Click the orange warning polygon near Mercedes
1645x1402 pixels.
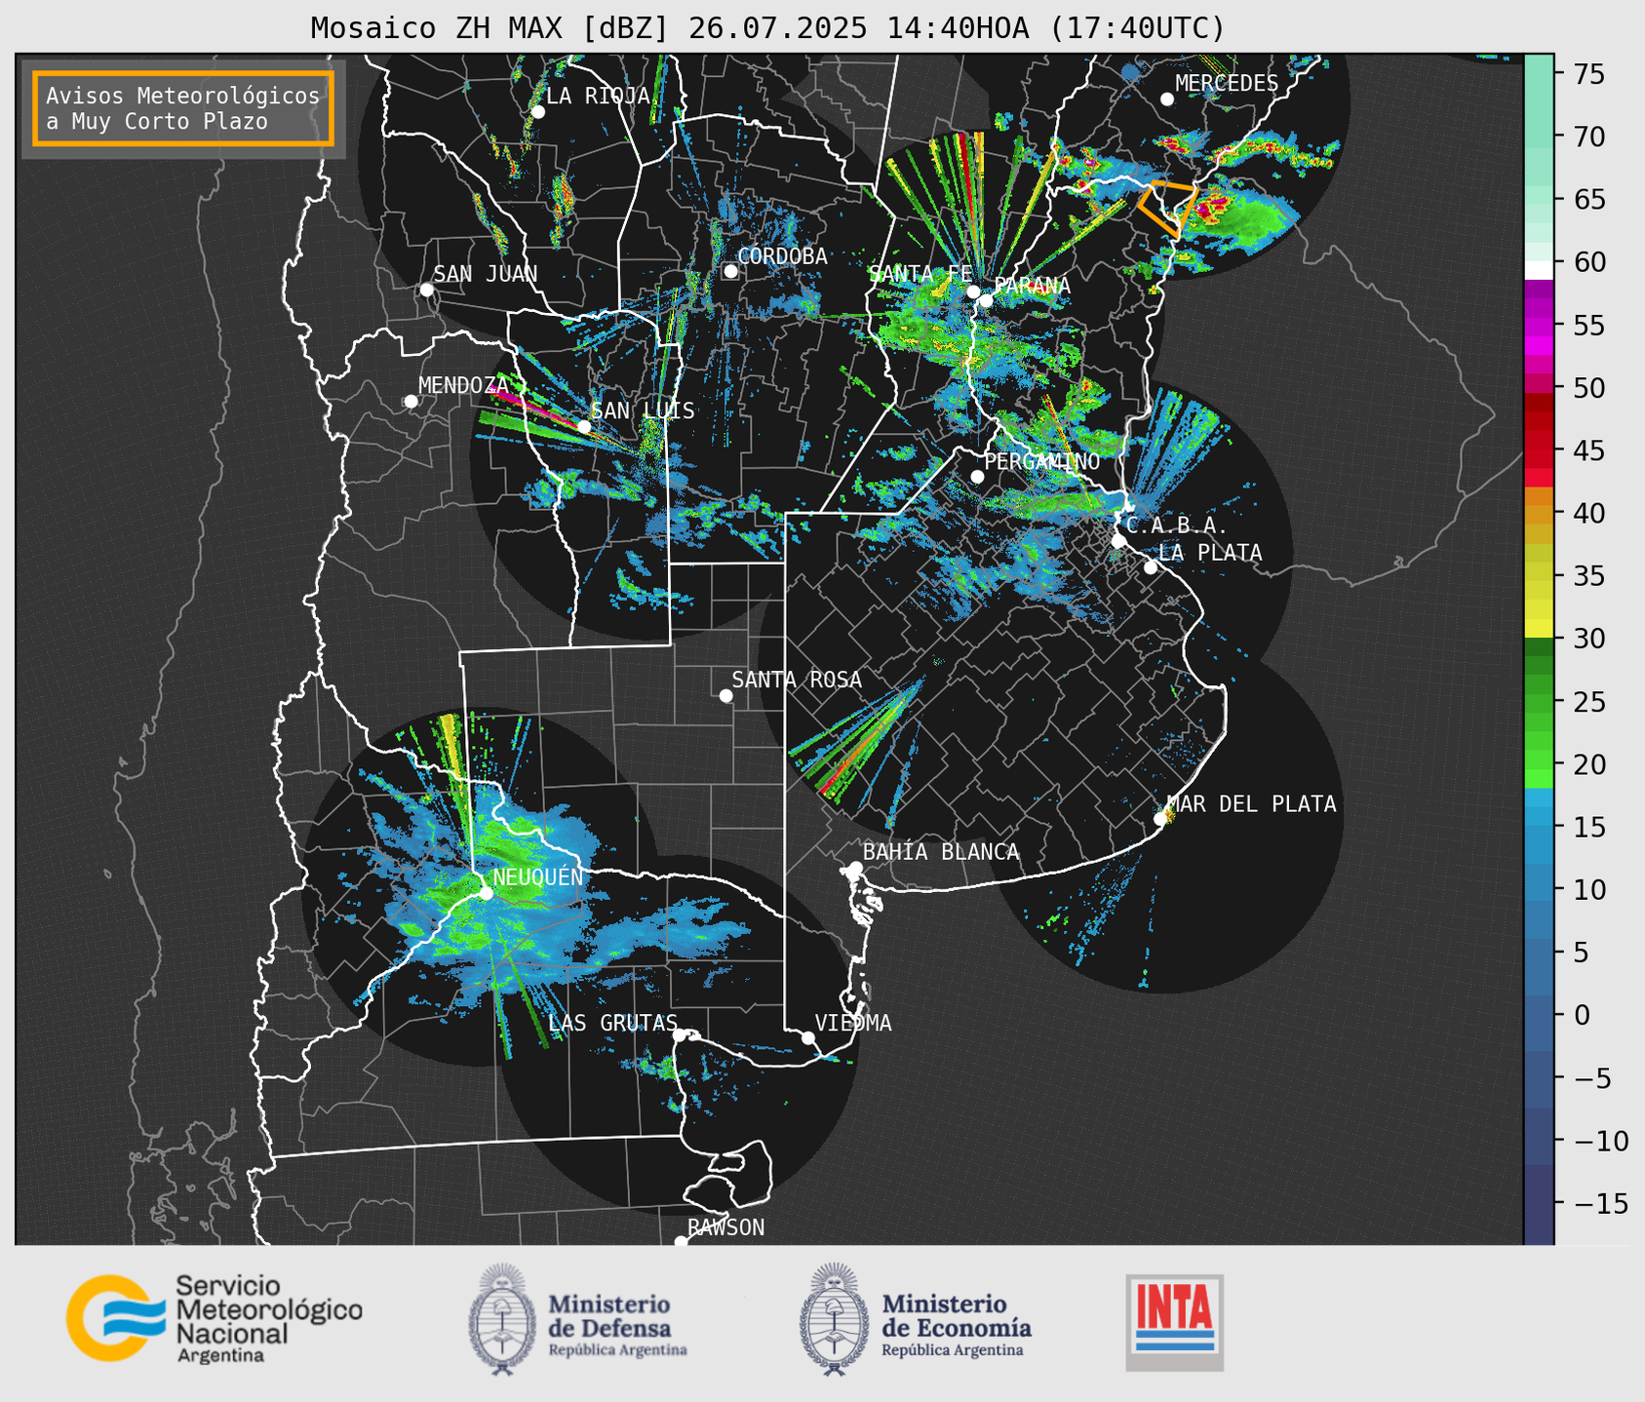tap(1166, 208)
